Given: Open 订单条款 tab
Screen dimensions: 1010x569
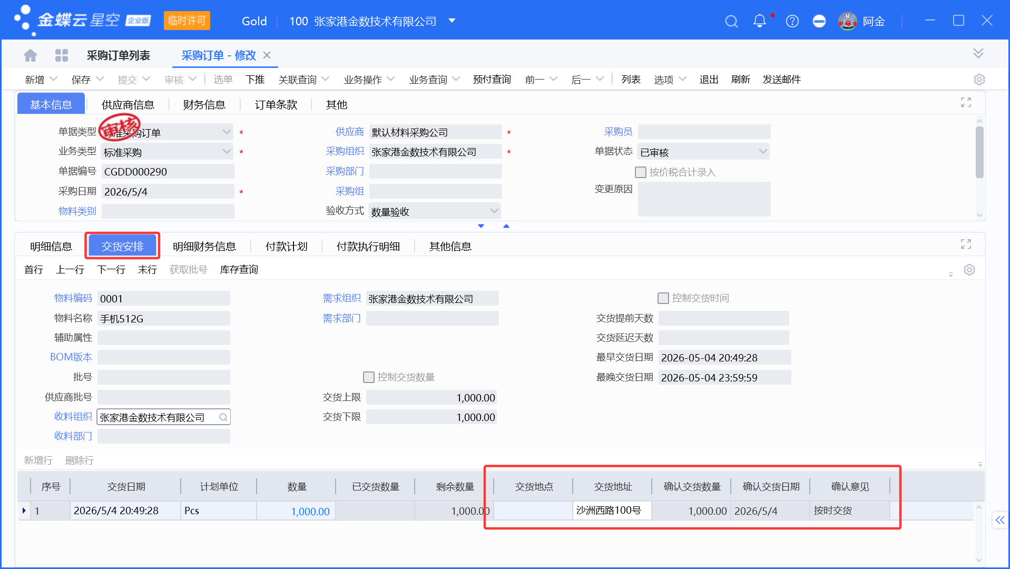Looking at the screenshot, I should 276,104.
